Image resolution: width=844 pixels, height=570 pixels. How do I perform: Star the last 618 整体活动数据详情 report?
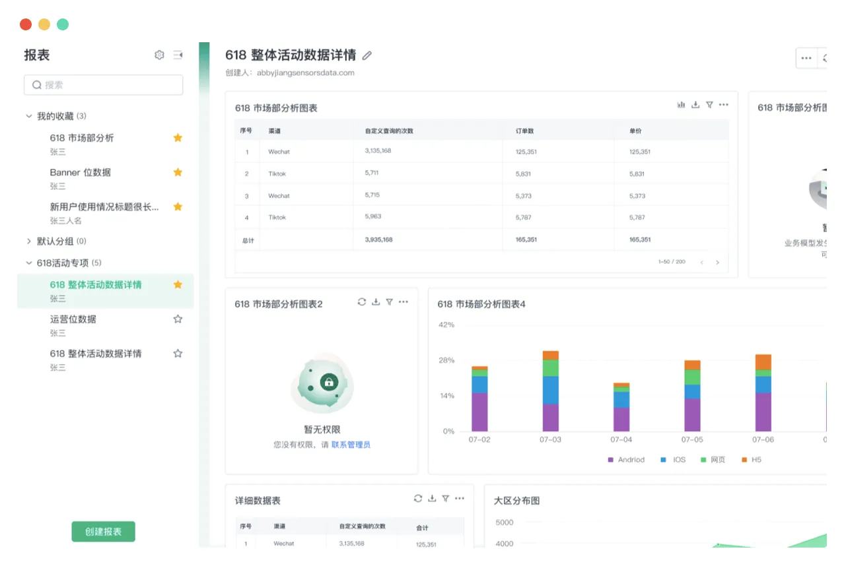[178, 353]
